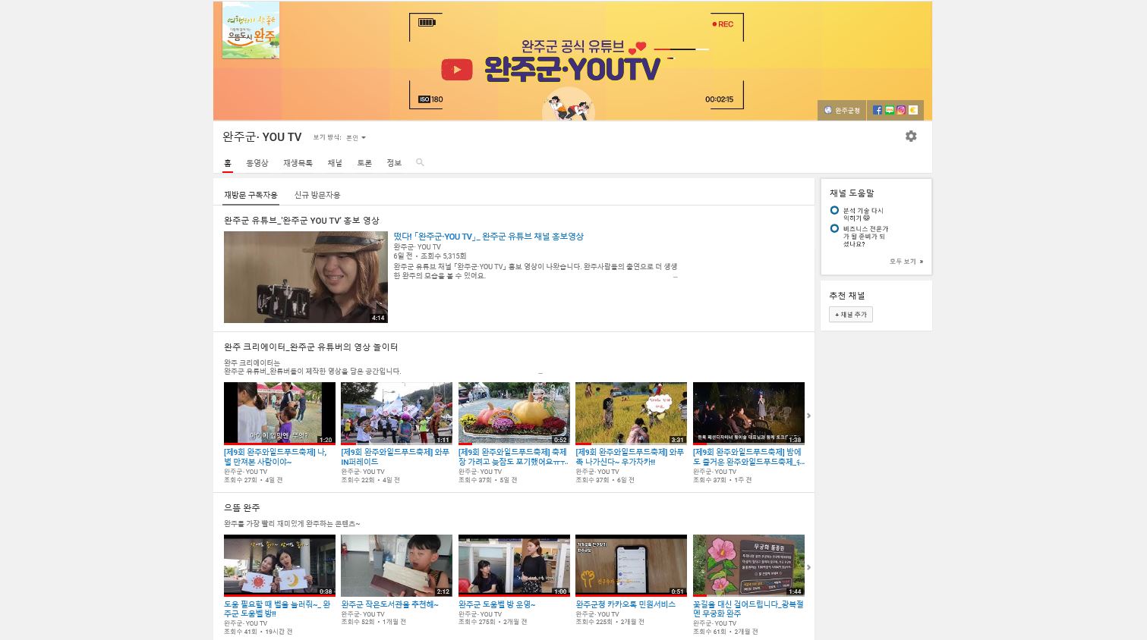Open channel settings gear icon
This screenshot has height=640, width=1147.
coord(911,136)
